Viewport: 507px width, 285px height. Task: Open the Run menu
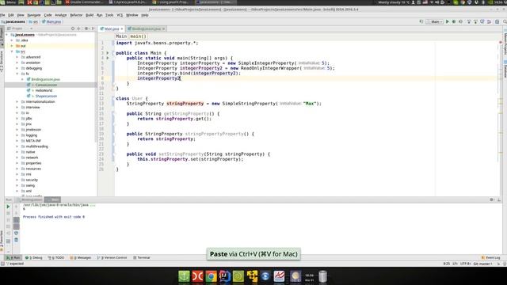coord(99,15)
